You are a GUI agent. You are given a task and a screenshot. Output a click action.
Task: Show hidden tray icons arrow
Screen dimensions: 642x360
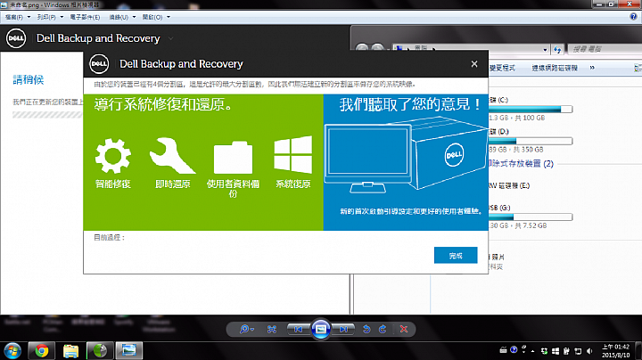(532, 351)
